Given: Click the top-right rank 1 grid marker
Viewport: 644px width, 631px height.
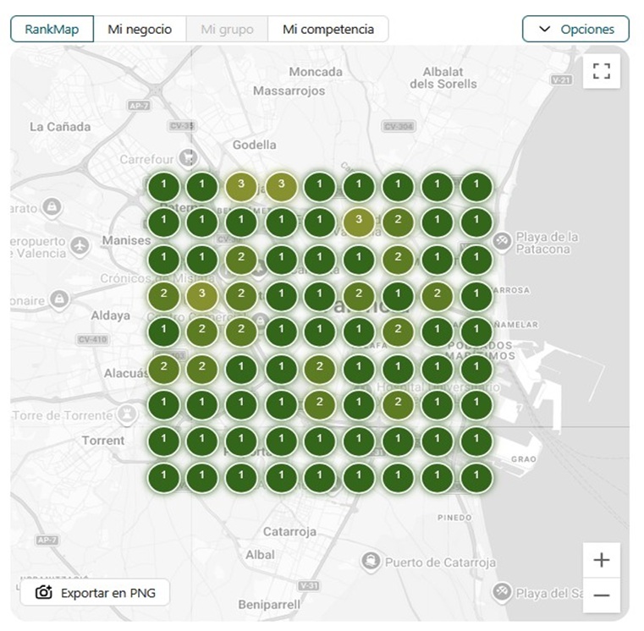Looking at the screenshot, I should coord(476,186).
